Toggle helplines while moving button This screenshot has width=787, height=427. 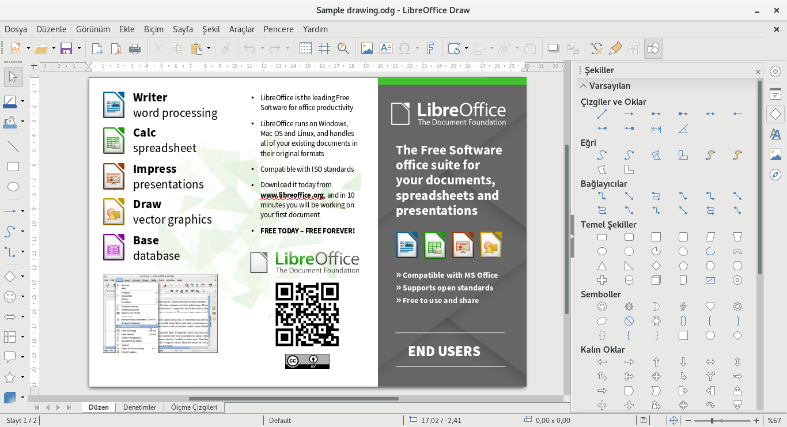click(324, 48)
